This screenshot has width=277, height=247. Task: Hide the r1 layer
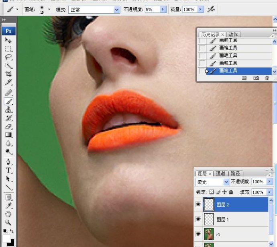[198, 234]
